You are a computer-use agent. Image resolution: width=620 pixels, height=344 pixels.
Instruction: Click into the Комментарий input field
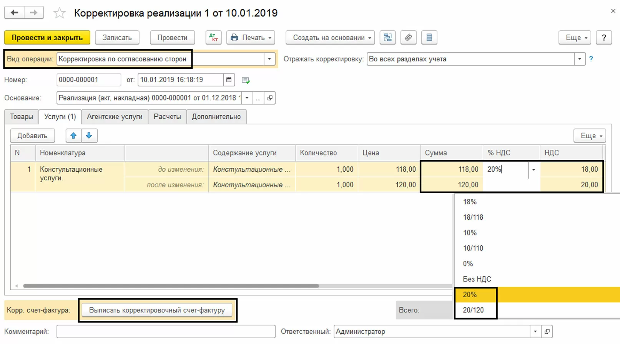[x=166, y=331]
